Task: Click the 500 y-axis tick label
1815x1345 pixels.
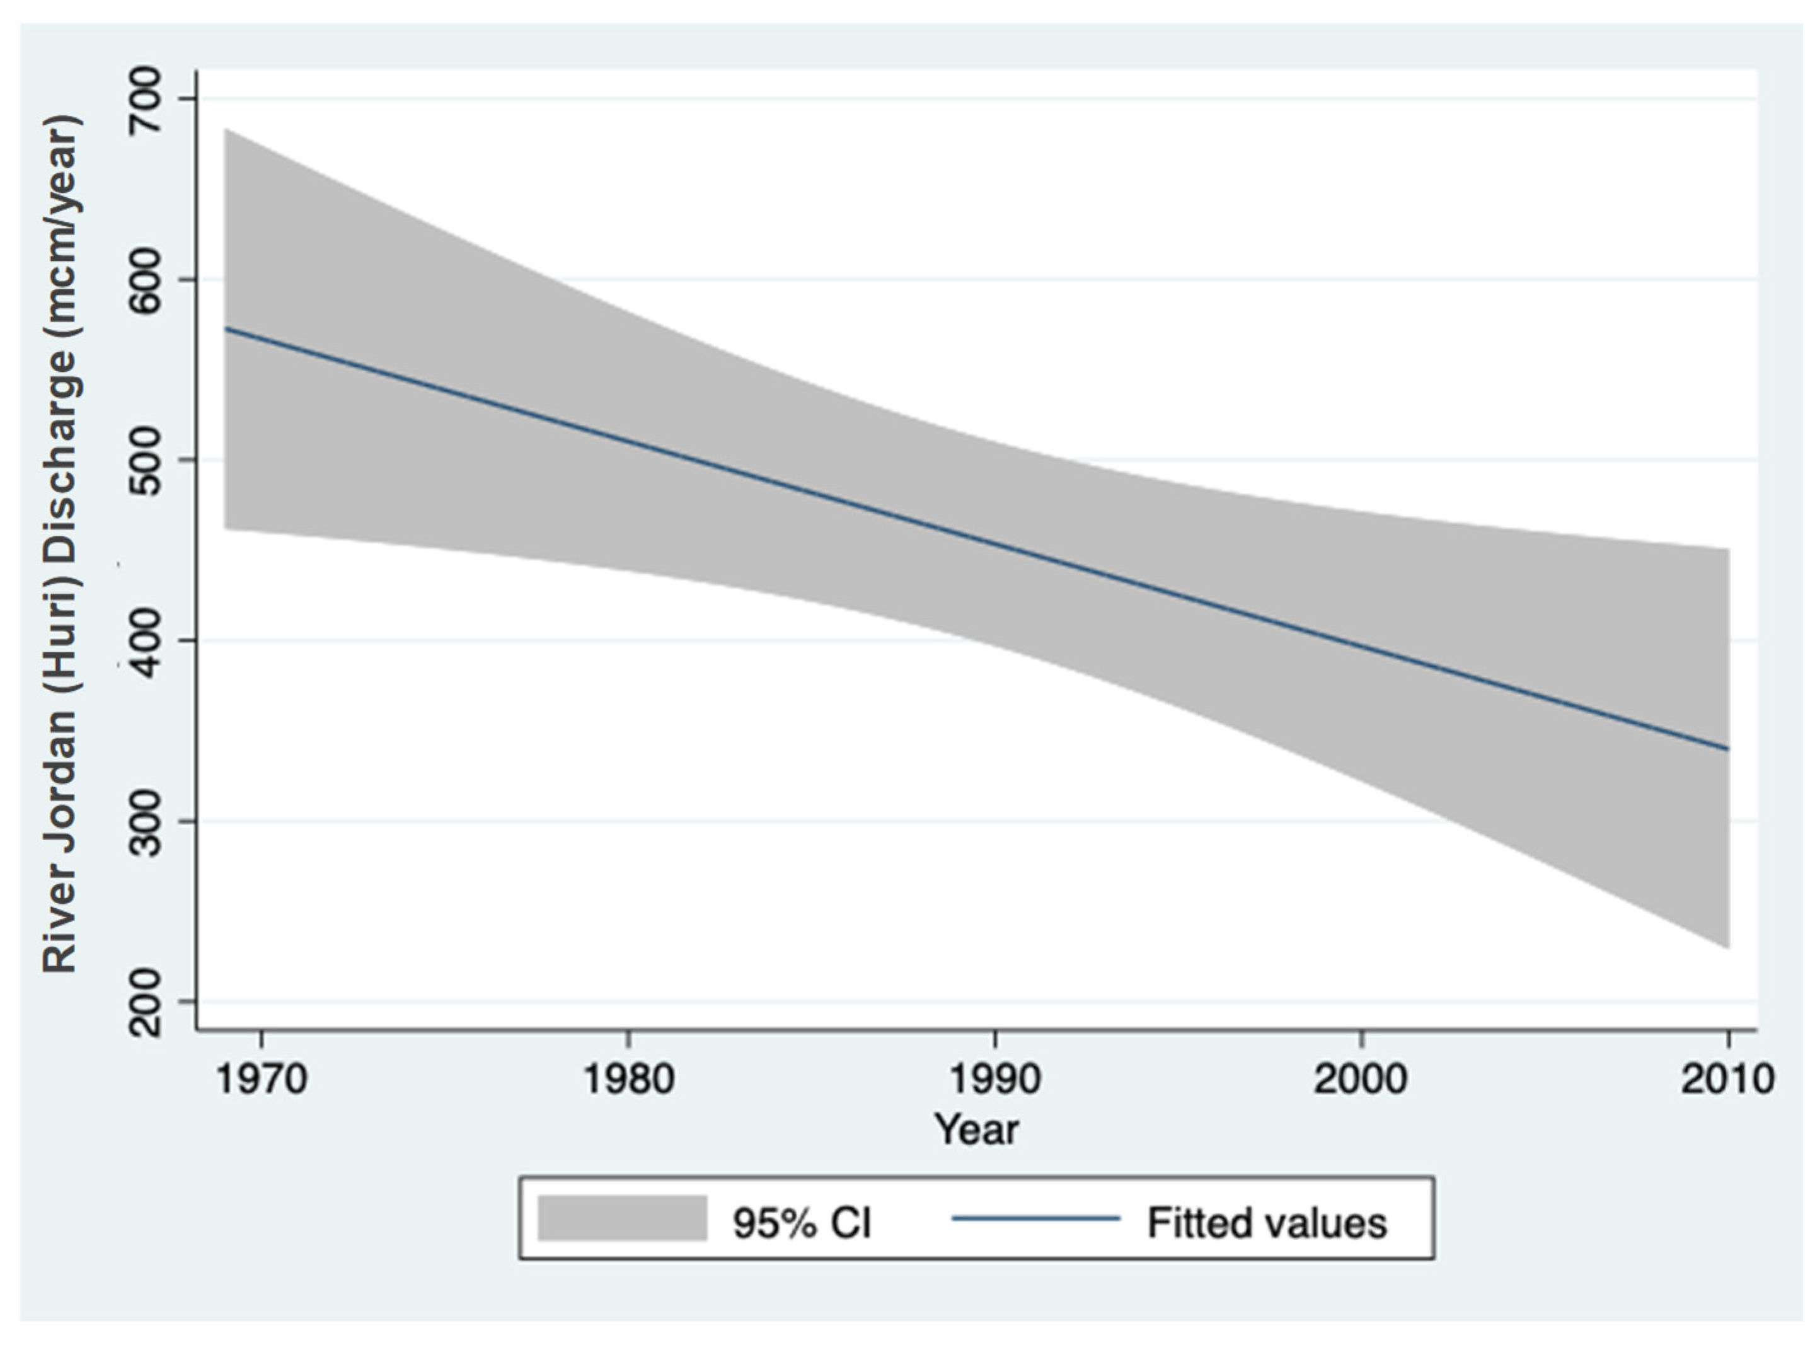Action: tap(147, 461)
